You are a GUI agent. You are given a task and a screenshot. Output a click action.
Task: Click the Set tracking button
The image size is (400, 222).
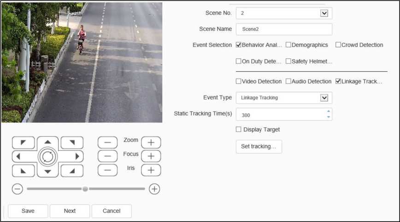[259, 147]
